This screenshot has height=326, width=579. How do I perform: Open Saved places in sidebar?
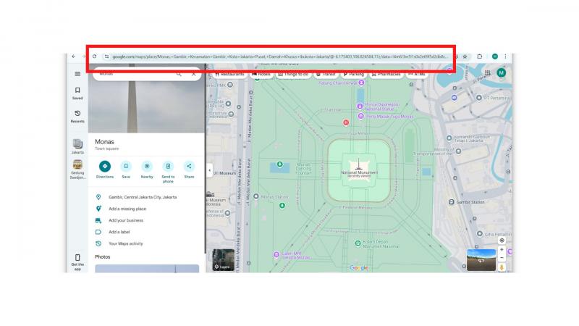point(77,93)
